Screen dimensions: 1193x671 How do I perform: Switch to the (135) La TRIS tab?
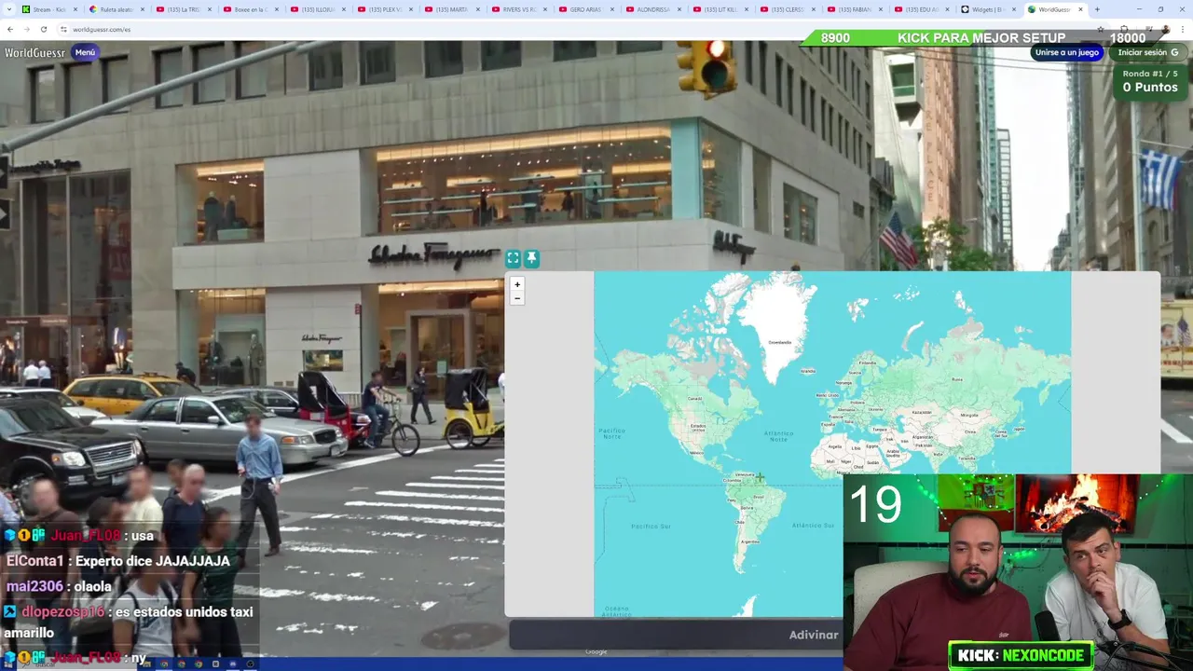(x=183, y=9)
